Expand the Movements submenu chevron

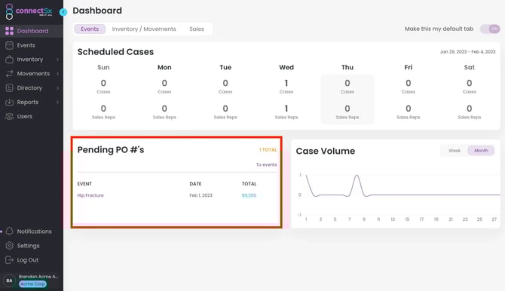[x=57, y=74]
